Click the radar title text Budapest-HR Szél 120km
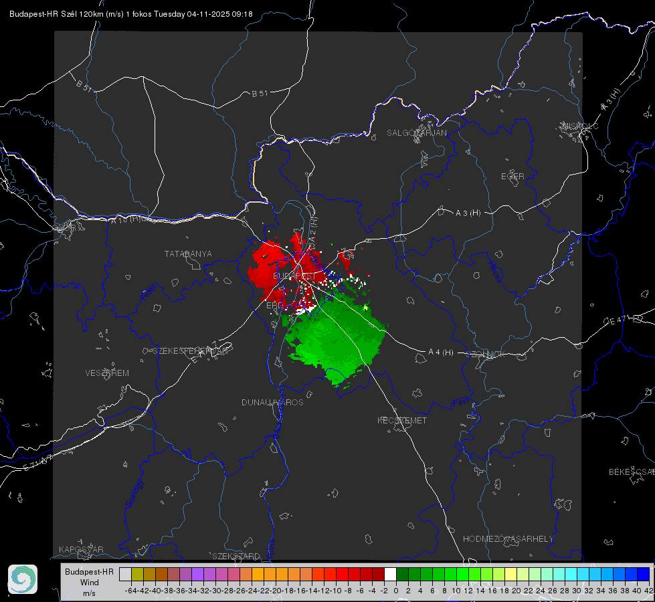Image resolution: width=655 pixels, height=602 pixels. click(56, 14)
